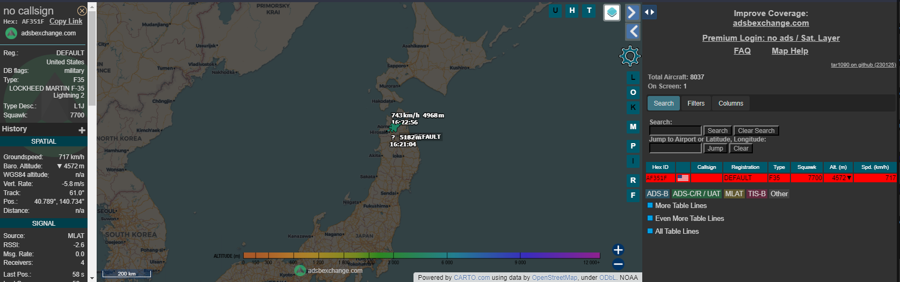Open the ODbL license link

(607, 278)
